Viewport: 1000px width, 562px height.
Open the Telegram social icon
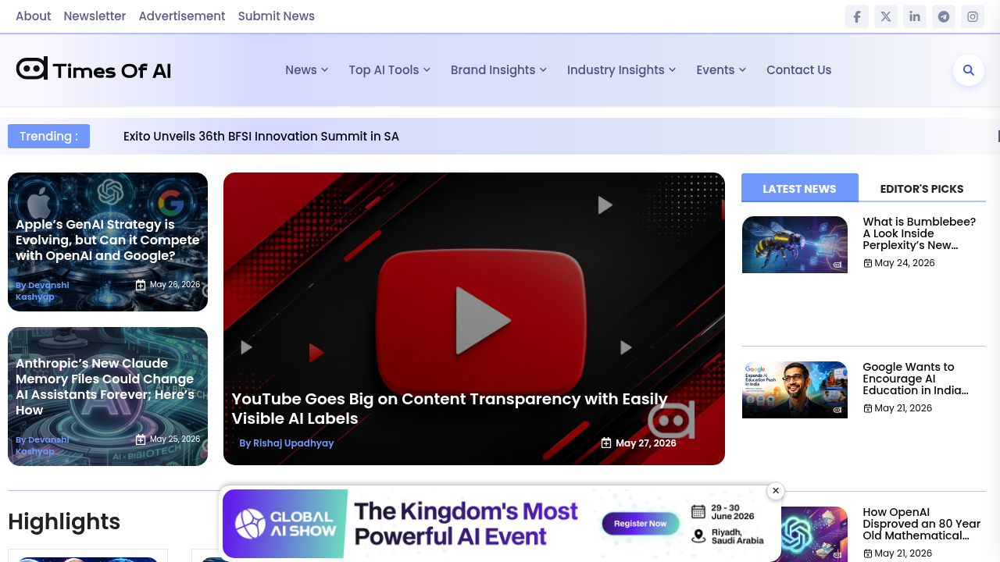(x=944, y=16)
